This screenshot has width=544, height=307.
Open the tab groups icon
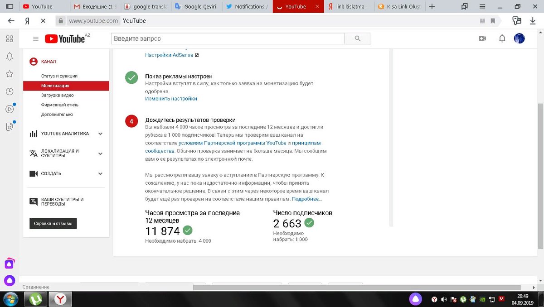[x=464, y=6]
